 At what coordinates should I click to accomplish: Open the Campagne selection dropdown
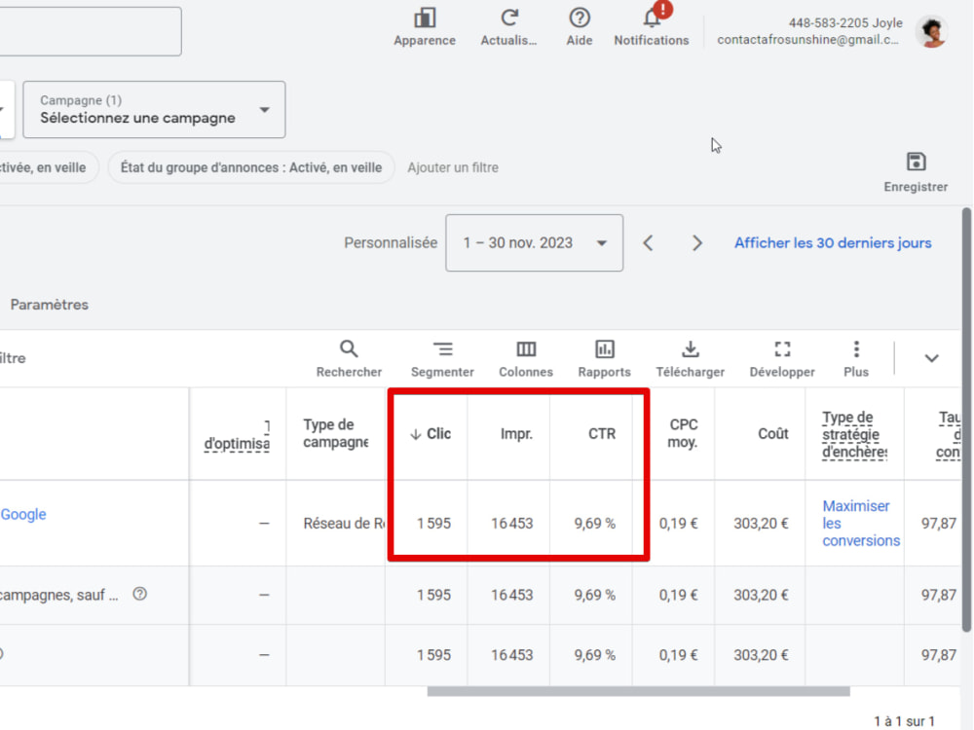click(154, 109)
